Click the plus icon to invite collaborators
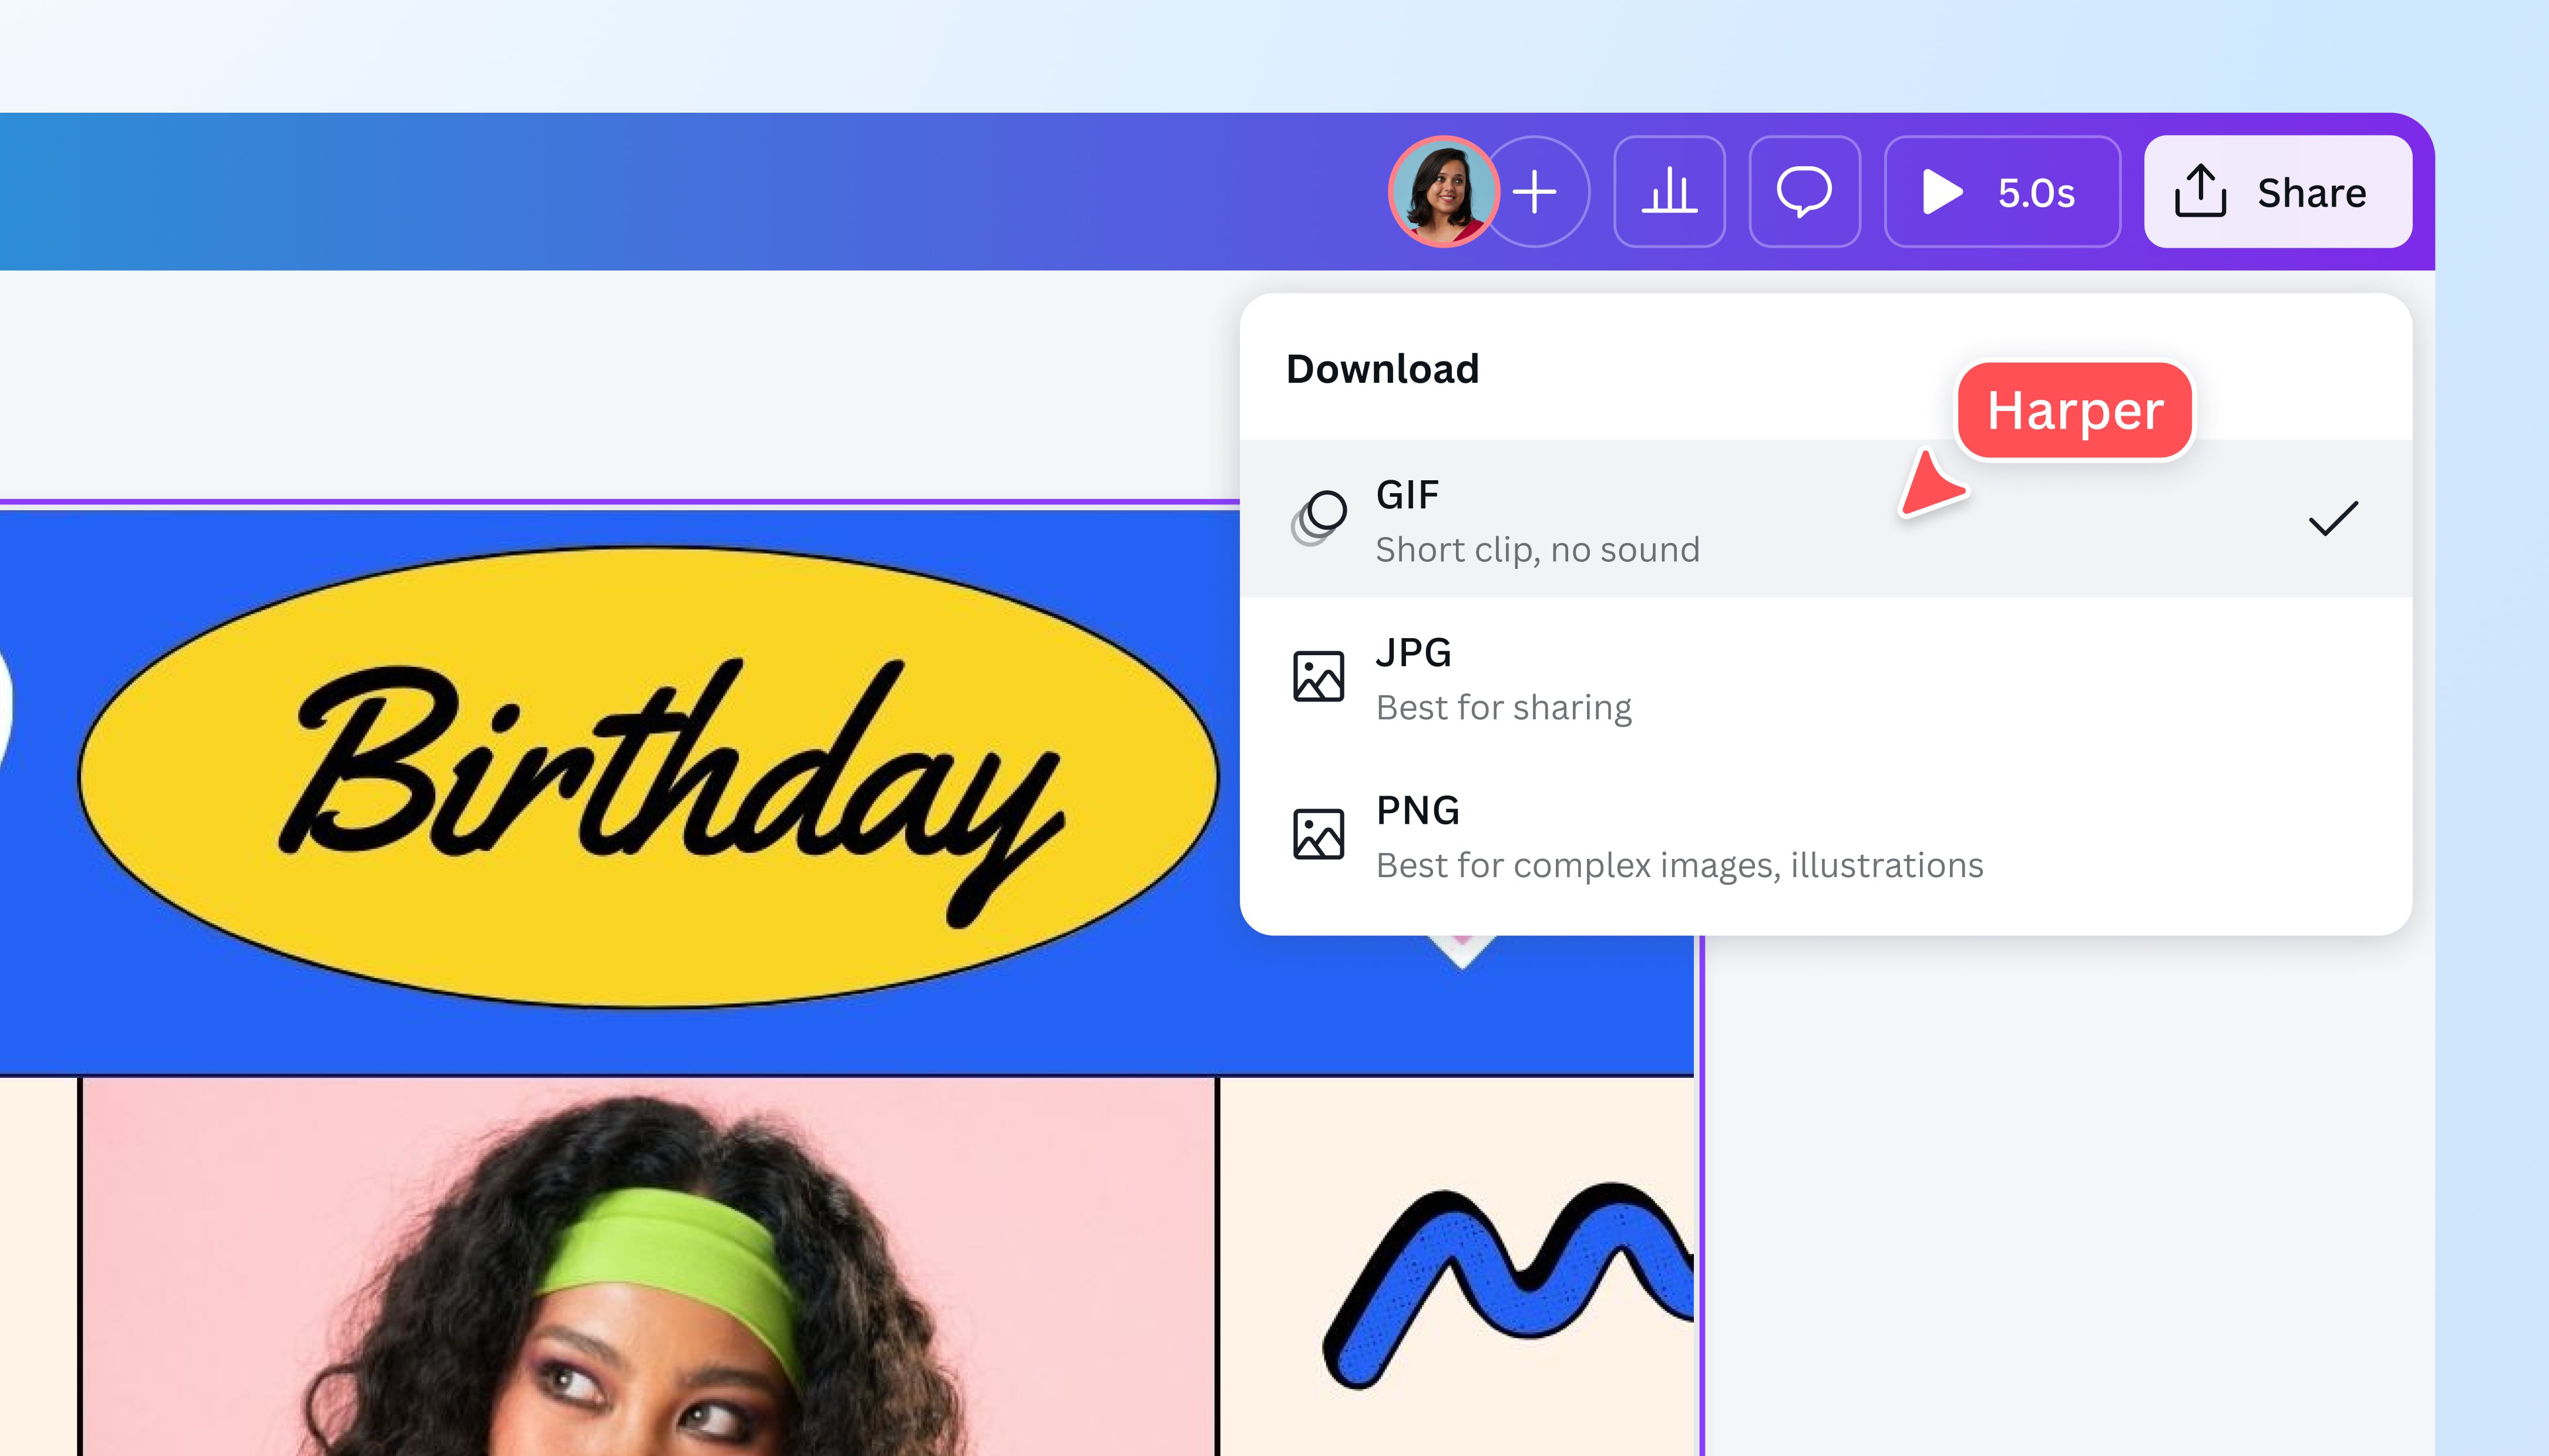This screenshot has height=1456, width=2549. click(x=1536, y=192)
